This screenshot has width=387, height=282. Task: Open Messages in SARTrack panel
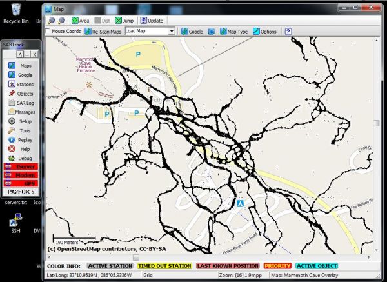point(21,112)
